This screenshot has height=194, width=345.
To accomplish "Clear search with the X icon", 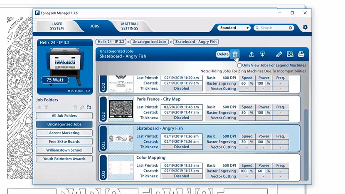I will (290, 28).
